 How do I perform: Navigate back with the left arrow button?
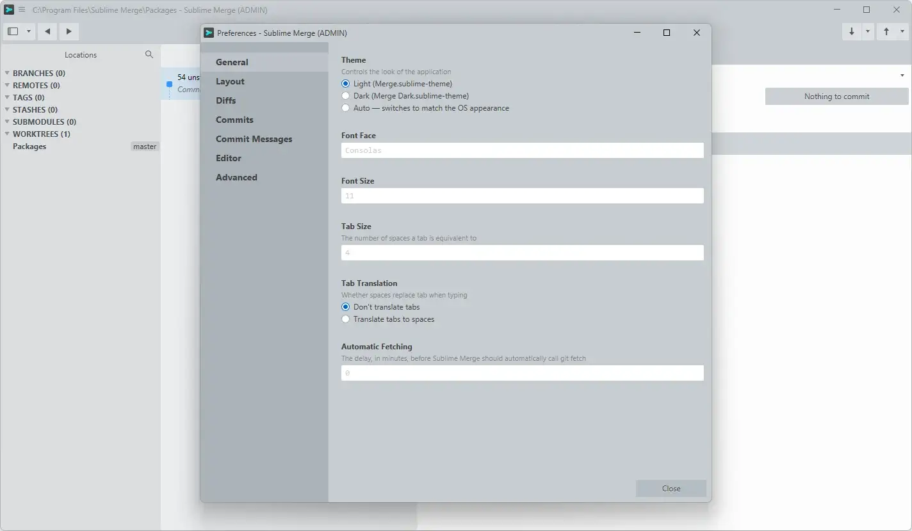click(47, 31)
